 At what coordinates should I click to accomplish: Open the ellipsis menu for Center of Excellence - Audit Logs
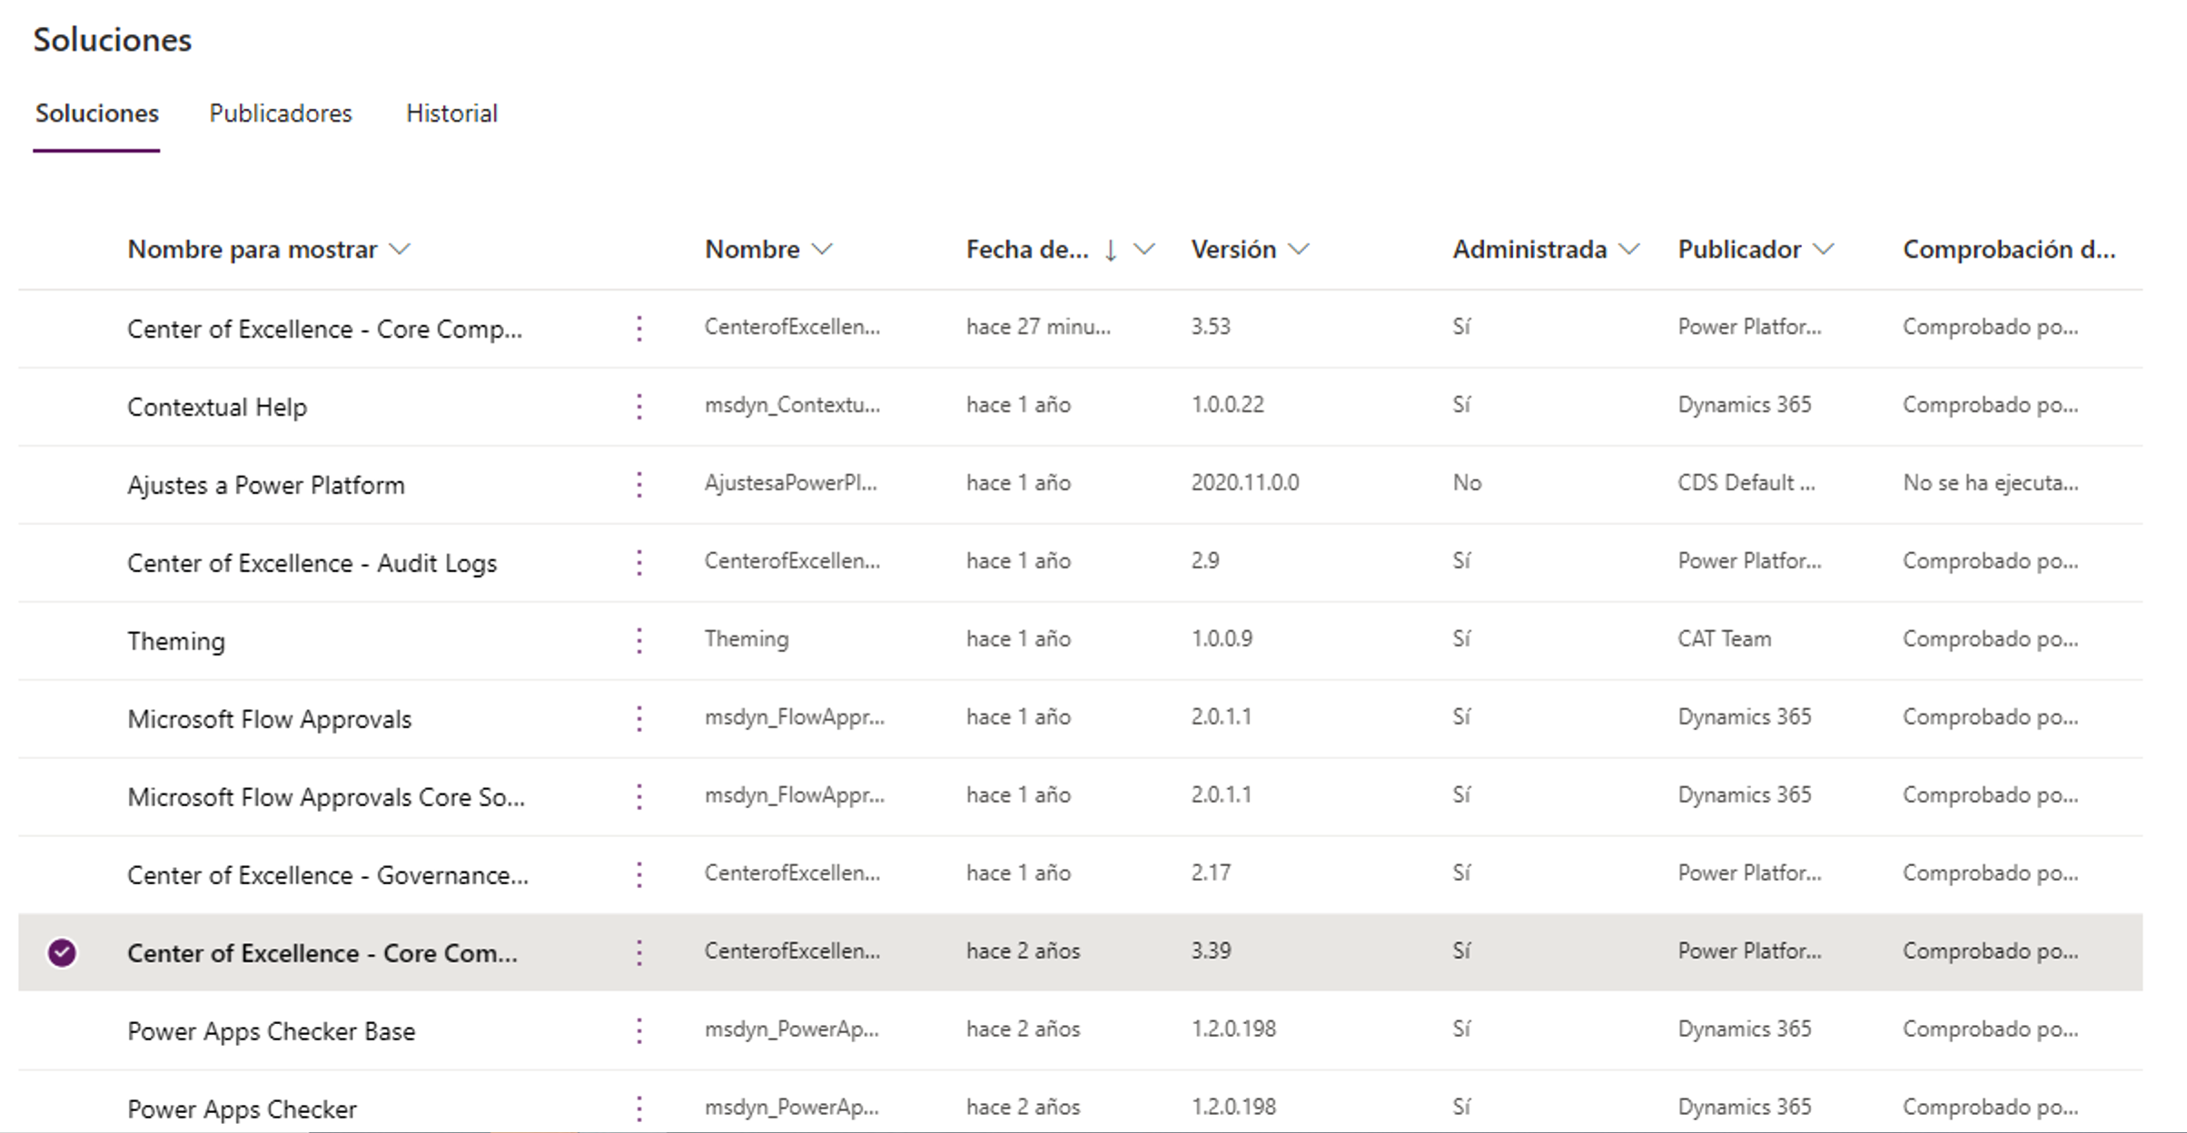point(639,562)
